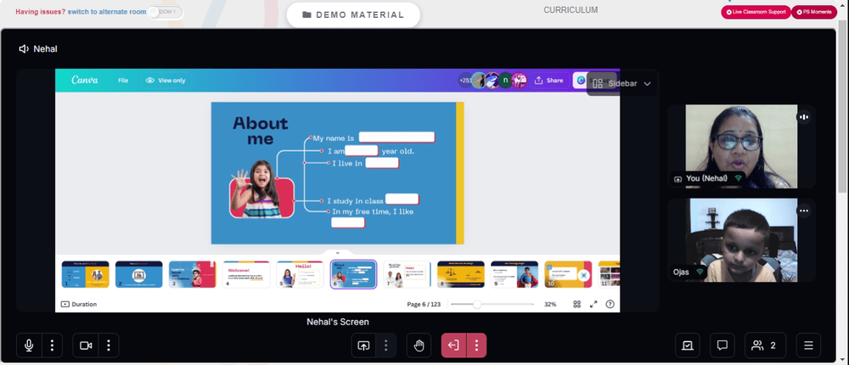Click the red leave room button

(453, 345)
